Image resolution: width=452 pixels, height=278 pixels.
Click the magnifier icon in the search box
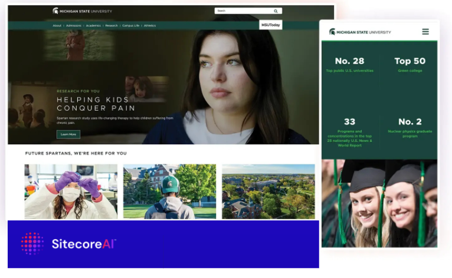pyautogui.click(x=276, y=11)
